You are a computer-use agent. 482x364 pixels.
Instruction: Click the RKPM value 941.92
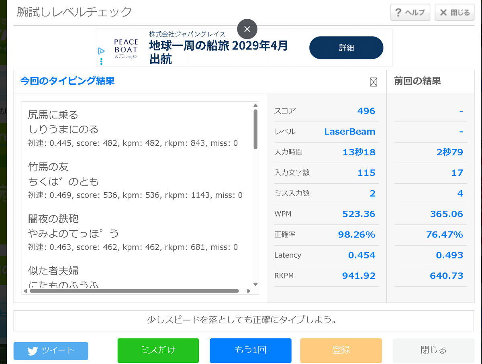[359, 276]
